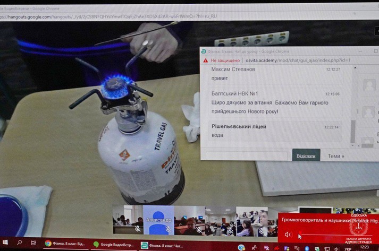The height and width of the screenshot is (251, 379).
Task: Open the Windows Start menu
Action: pos(5,243)
